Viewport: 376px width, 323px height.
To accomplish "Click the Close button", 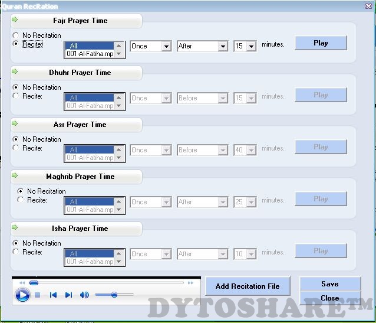I will (x=330, y=298).
